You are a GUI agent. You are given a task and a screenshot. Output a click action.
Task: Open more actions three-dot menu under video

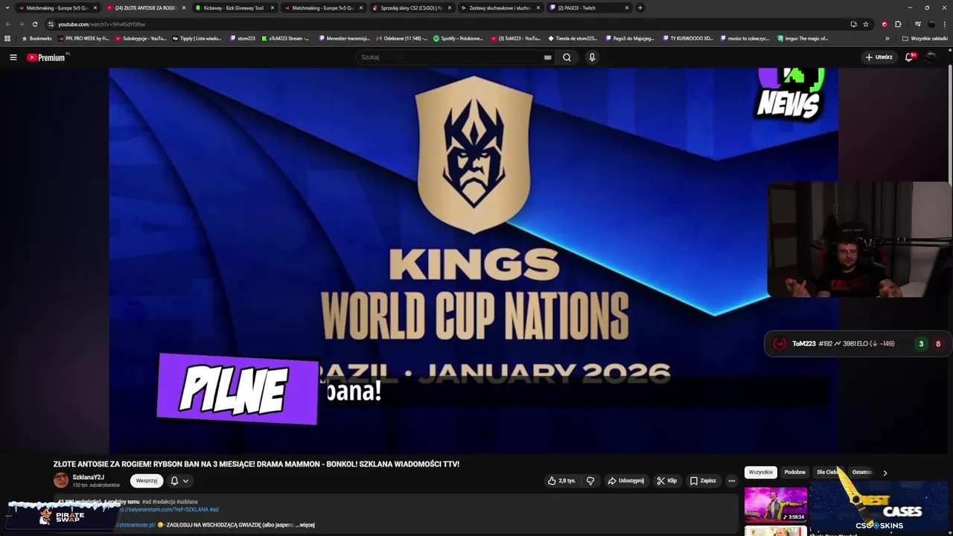coord(731,481)
